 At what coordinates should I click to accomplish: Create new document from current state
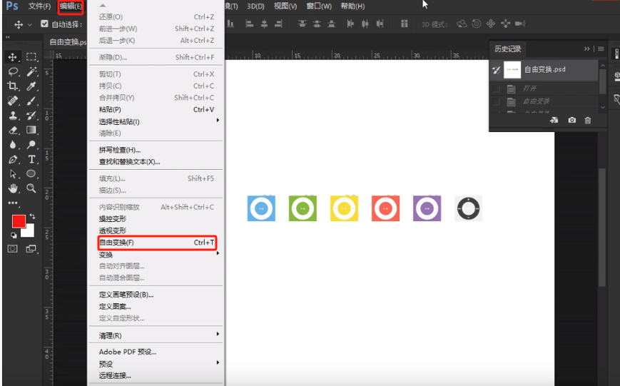(x=554, y=121)
